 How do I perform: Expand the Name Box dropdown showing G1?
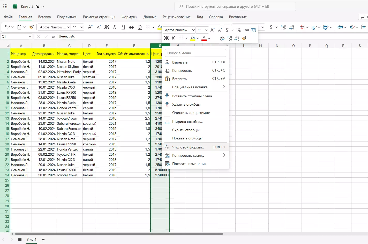[30, 37]
